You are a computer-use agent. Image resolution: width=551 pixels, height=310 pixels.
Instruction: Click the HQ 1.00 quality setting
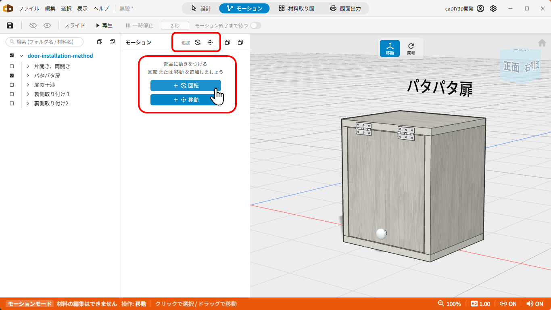tap(480, 304)
